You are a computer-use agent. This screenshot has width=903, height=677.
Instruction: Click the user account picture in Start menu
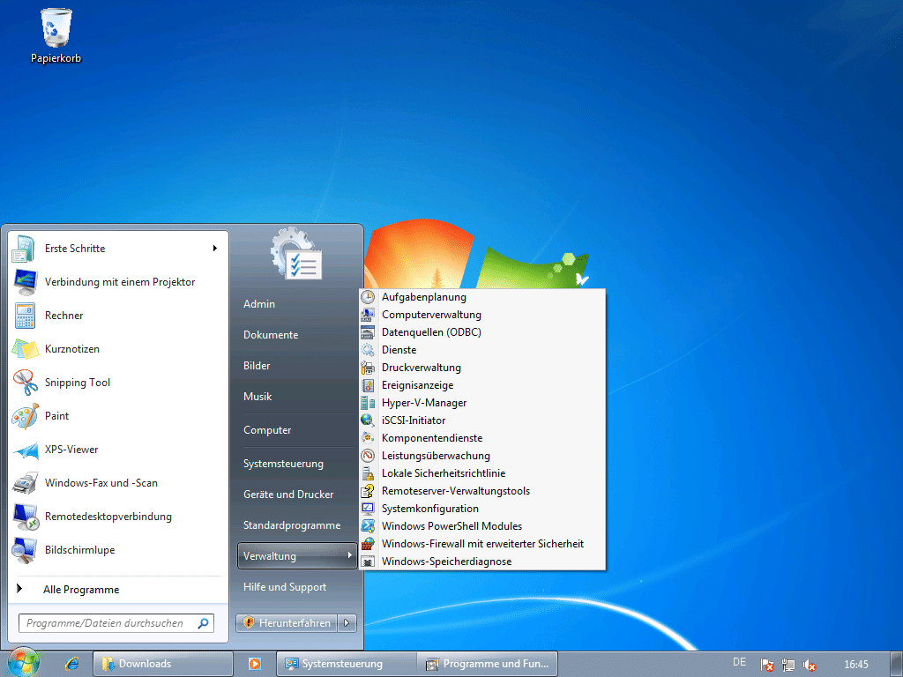click(296, 254)
